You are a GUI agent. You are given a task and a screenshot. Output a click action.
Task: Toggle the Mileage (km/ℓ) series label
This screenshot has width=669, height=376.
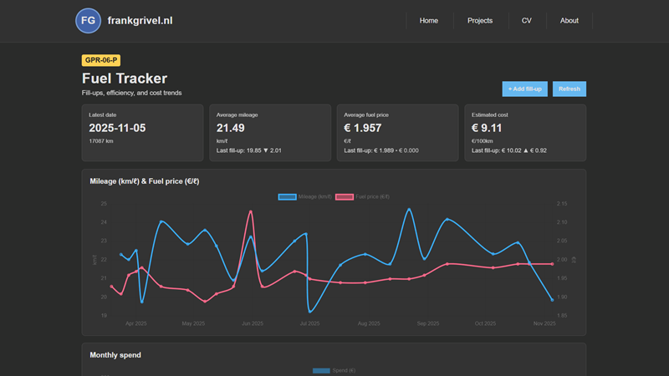coord(315,196)
